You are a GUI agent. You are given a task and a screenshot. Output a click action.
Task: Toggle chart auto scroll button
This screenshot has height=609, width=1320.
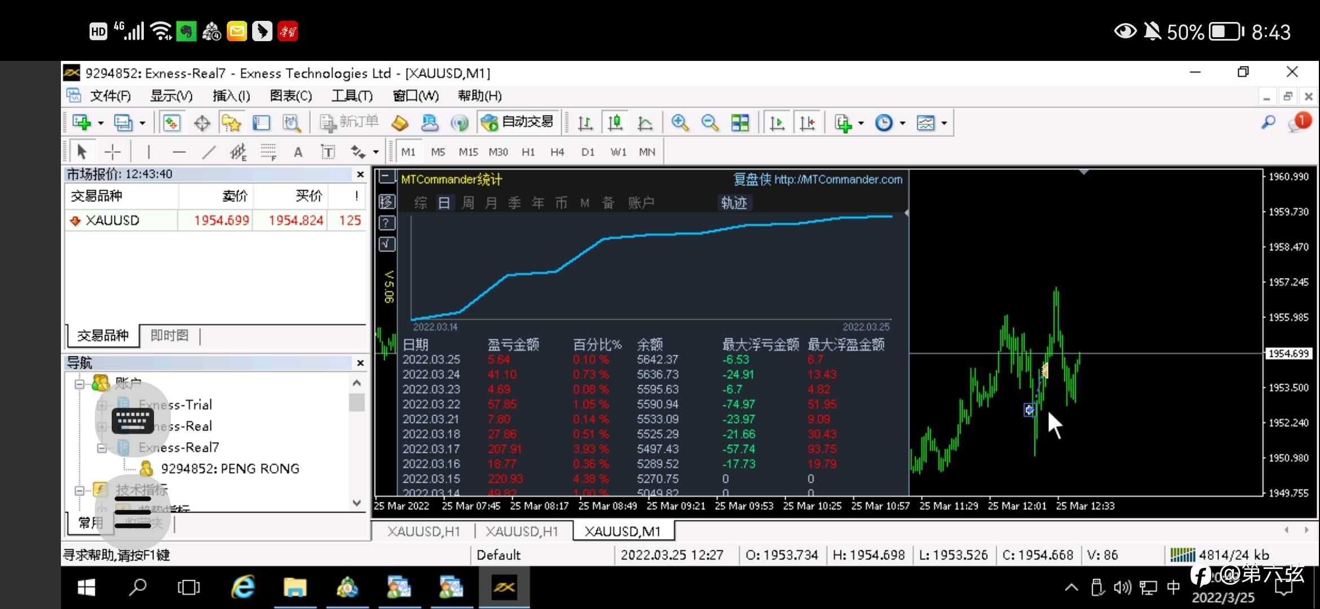(777, 122)
